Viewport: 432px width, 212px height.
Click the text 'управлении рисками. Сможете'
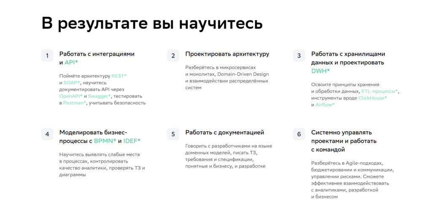tap(348, 177)
